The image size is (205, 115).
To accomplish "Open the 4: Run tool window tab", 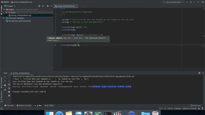I will (38, 105).
